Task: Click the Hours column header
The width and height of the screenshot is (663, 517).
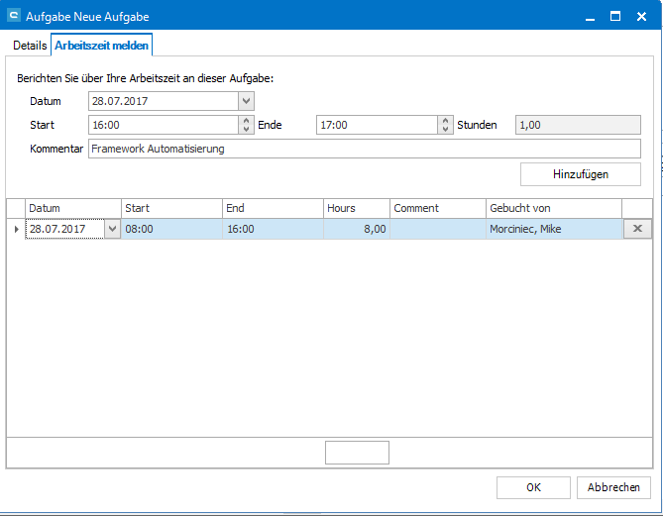Action: coord(356,208)
